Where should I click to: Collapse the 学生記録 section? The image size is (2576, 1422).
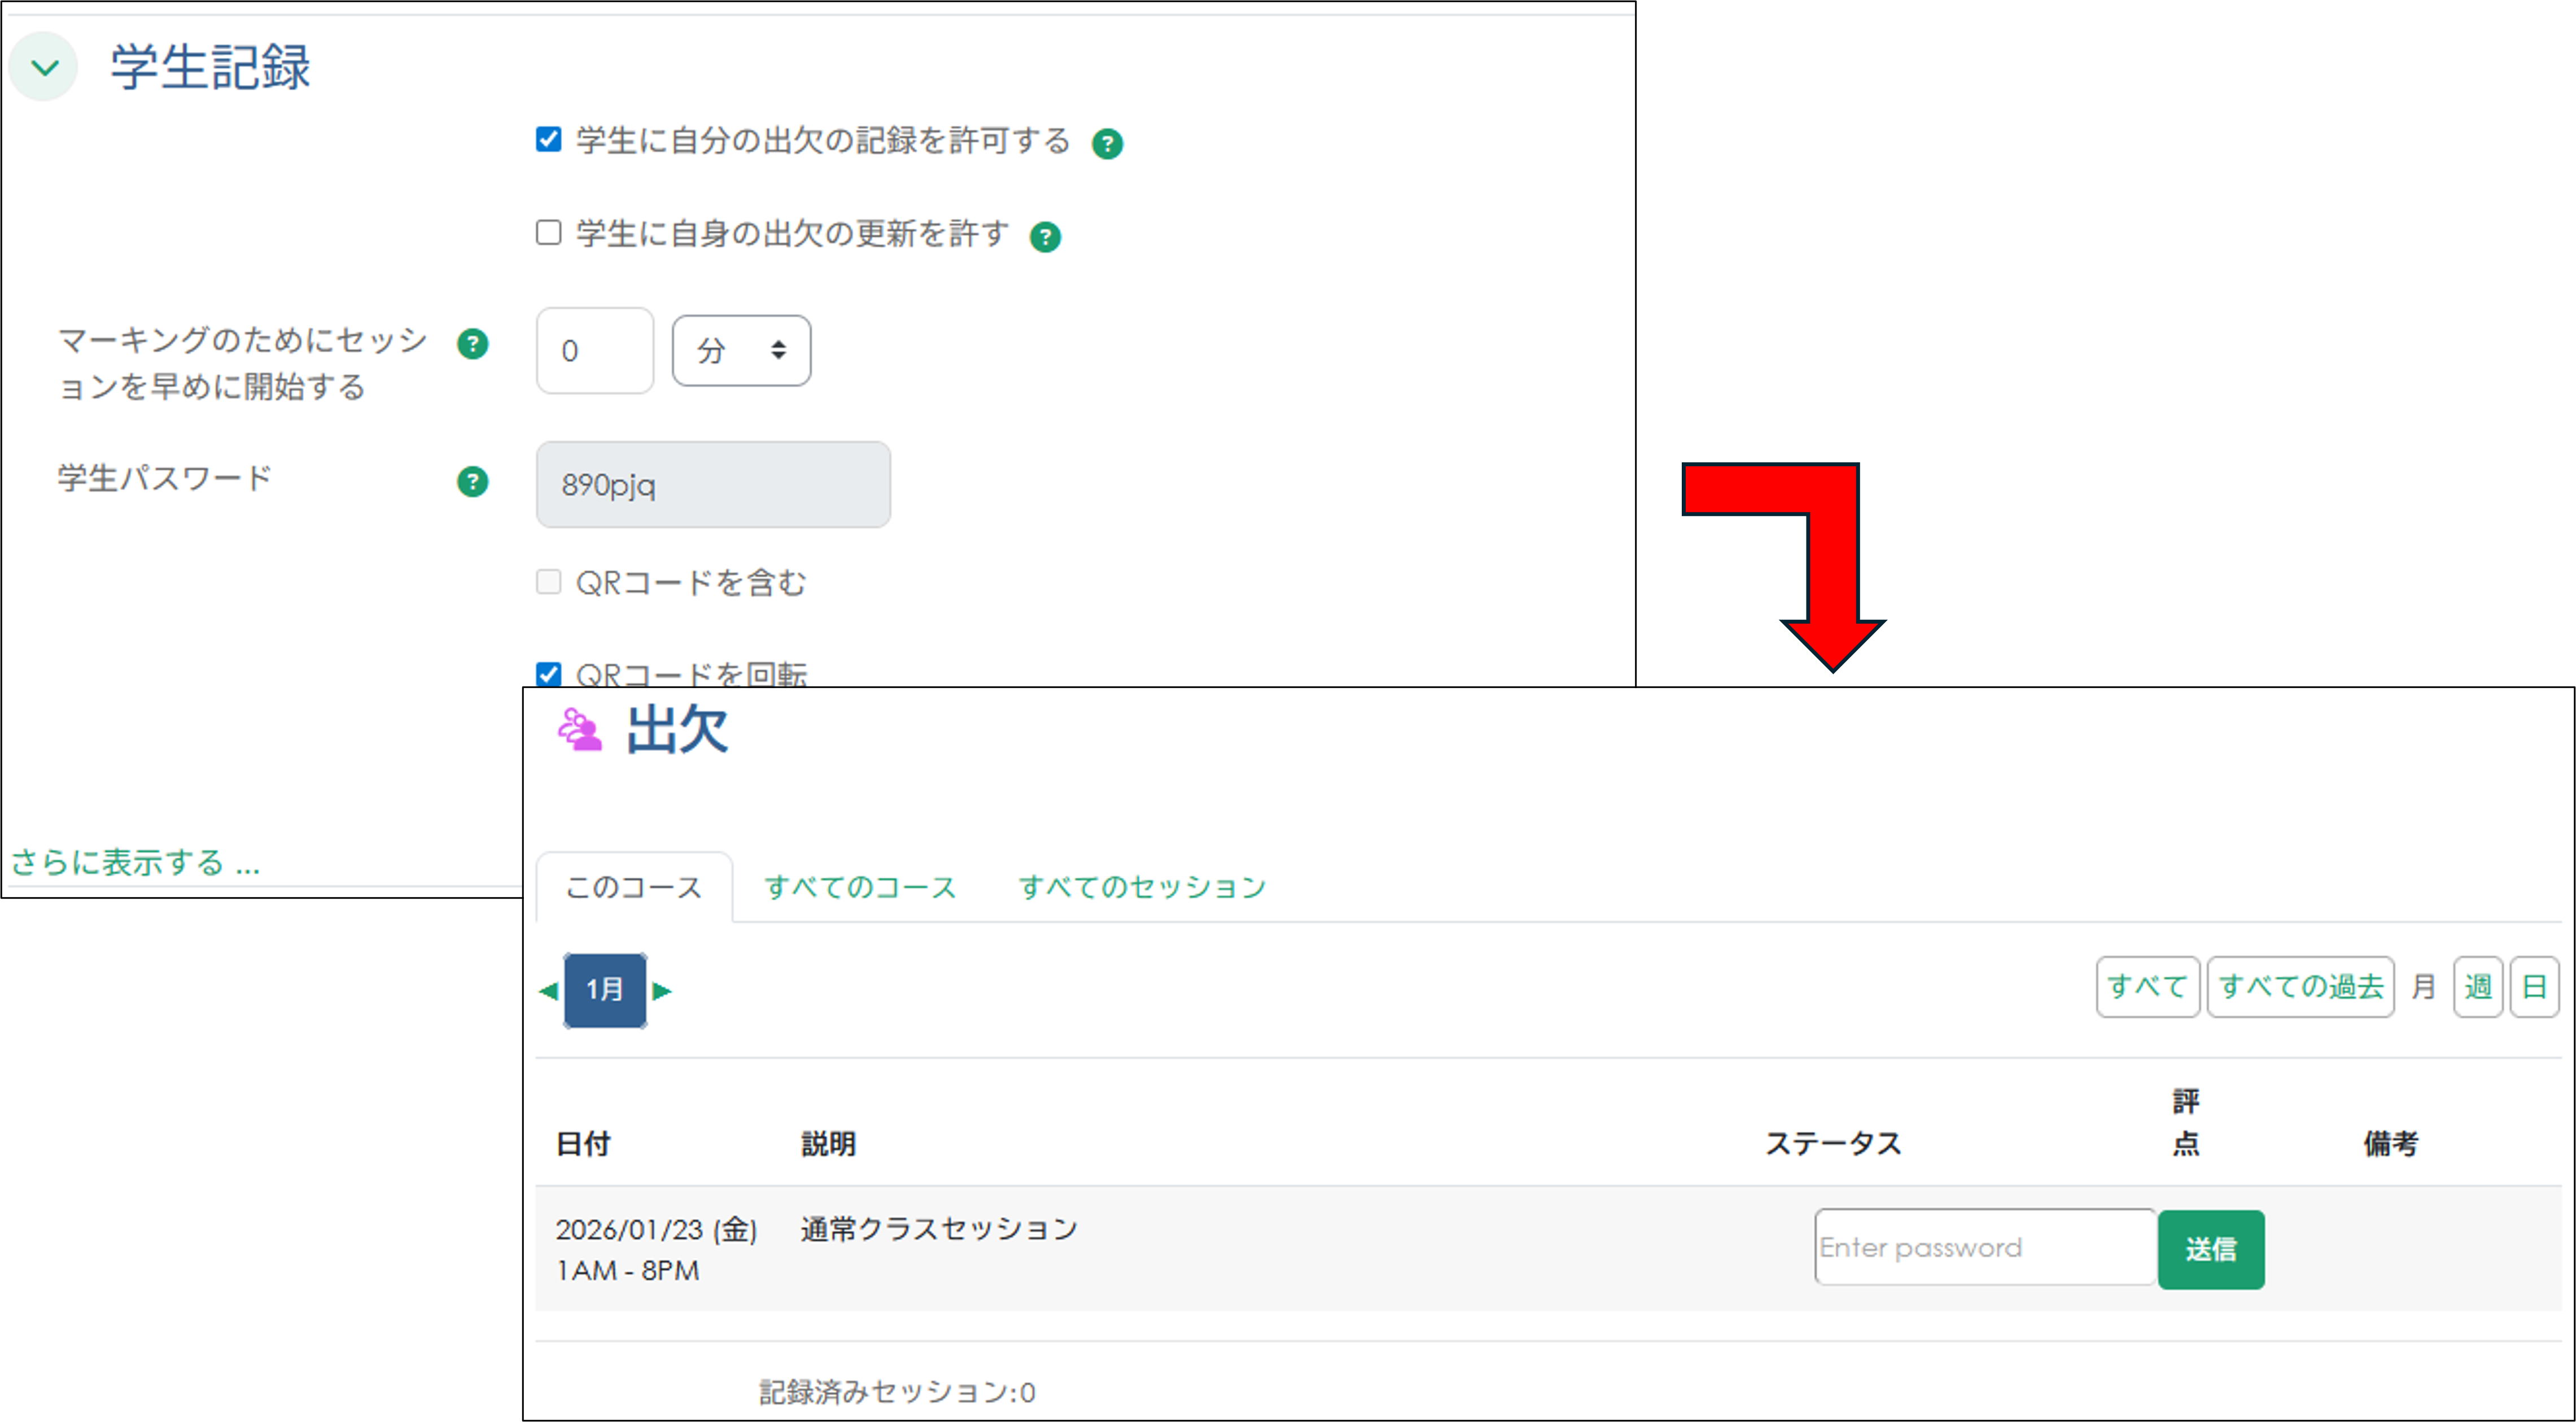(x=43, y=66)
